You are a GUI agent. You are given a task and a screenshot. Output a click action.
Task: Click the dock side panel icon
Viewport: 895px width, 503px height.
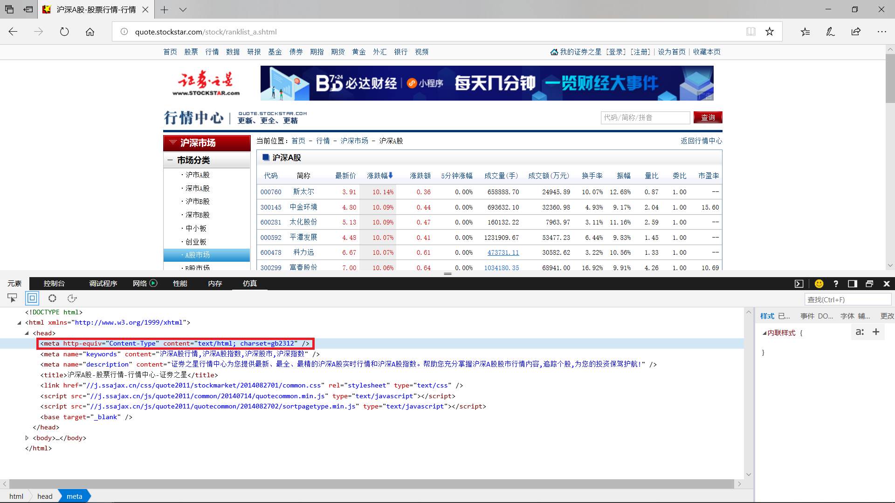[853, 284]
